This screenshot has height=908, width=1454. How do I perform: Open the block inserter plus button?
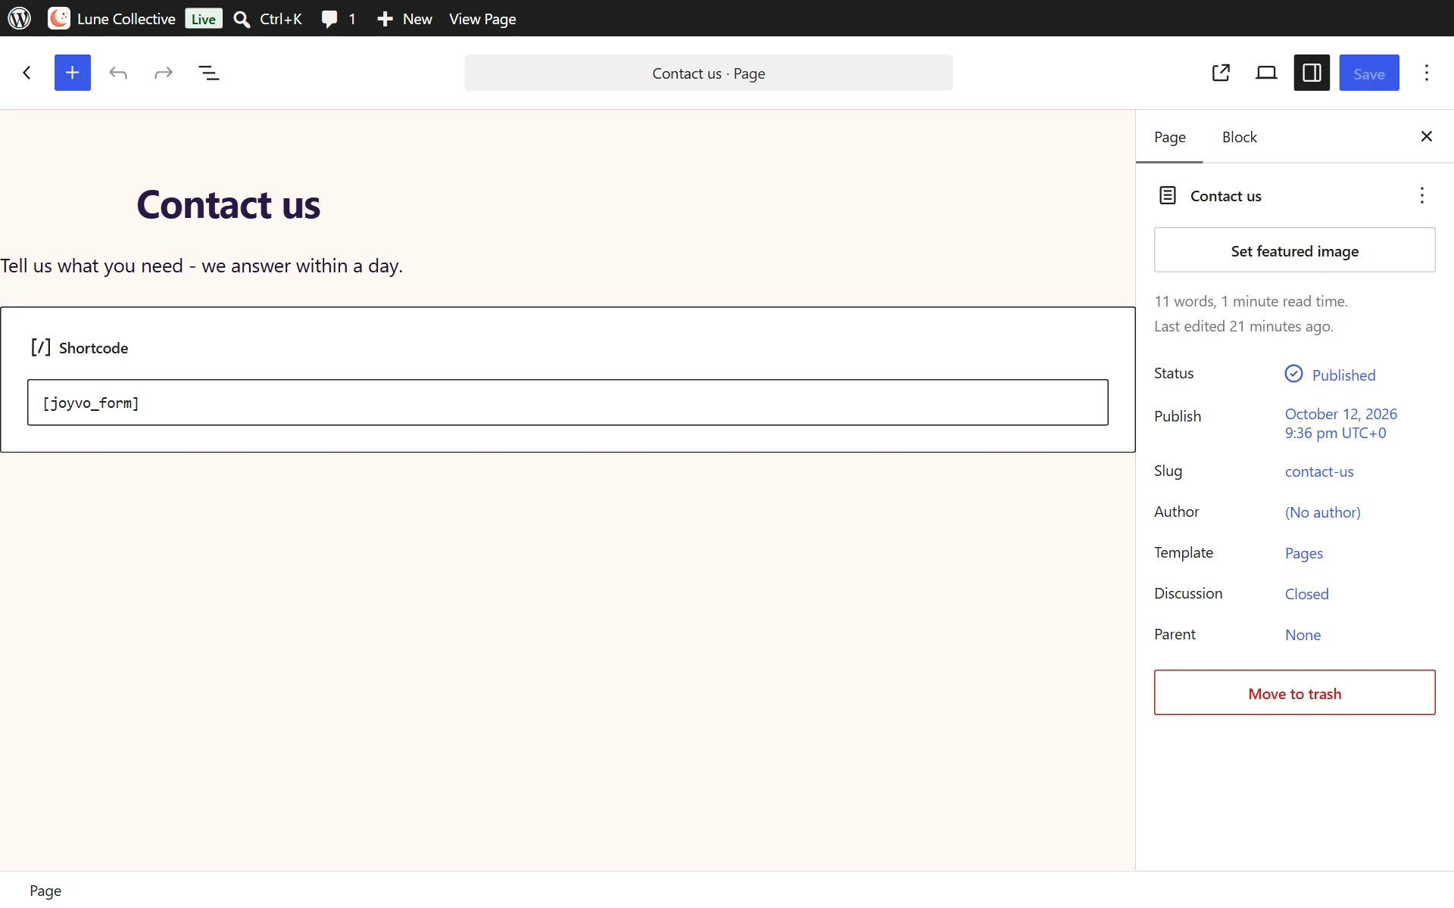click(73, 73)
